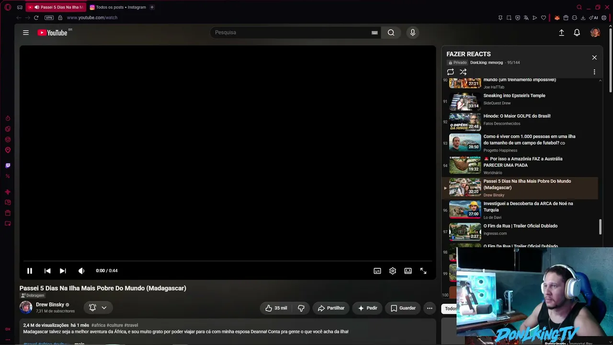Open the YouTube upload/create icon

pos(562,33)
